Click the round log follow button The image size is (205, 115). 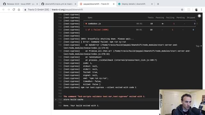(x=199, y=16)
